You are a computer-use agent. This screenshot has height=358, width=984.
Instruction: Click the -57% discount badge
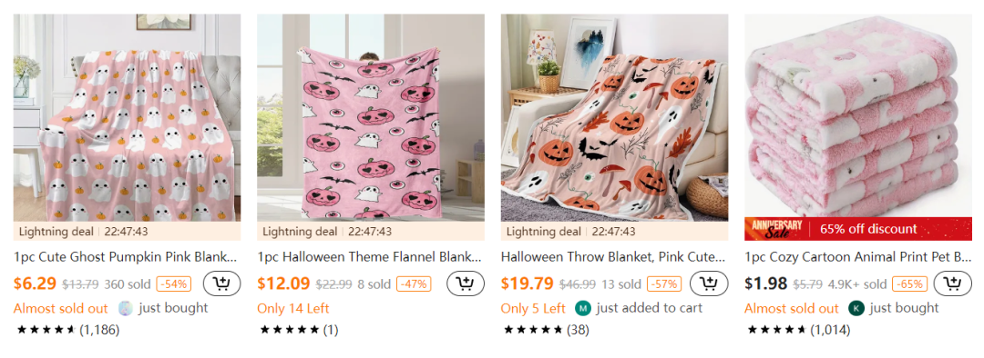coord(664,283)
